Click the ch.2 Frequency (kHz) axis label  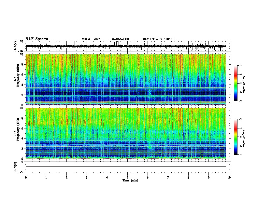click(x=18, y=129)
